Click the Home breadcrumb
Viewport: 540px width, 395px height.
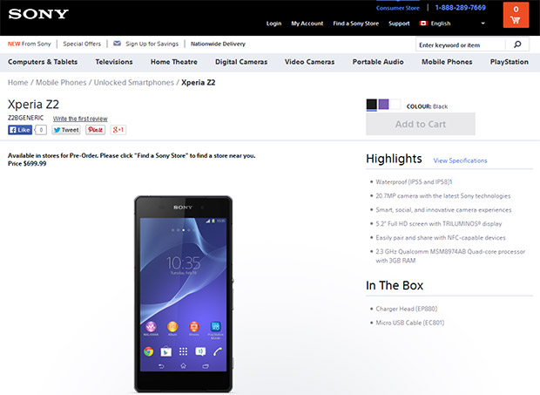click(18, 82)
